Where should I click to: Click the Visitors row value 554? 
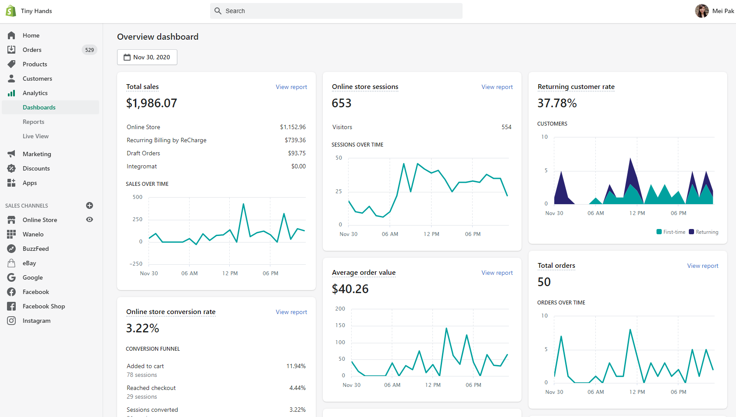point(506,127)
